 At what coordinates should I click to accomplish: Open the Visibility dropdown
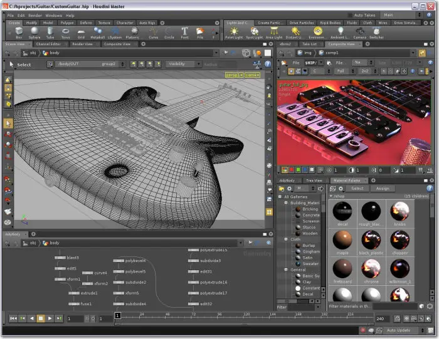click(x=183, y=64)
